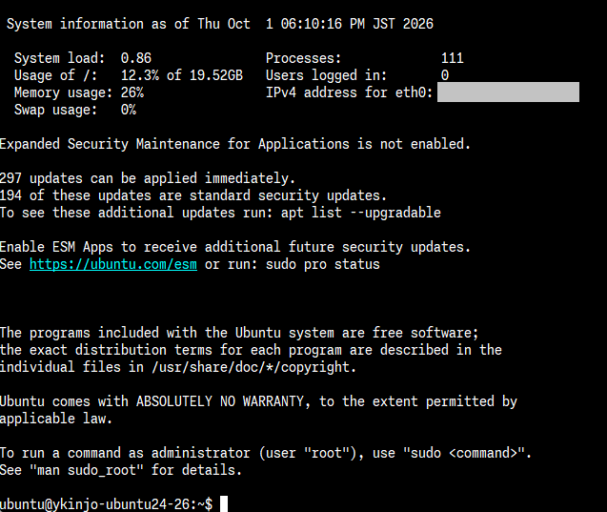Click the shell prompt 'ubuntu@ykinjo-ubuntu24-26:~$'
This screenshot has height=512, width=607.
(106, 504)
